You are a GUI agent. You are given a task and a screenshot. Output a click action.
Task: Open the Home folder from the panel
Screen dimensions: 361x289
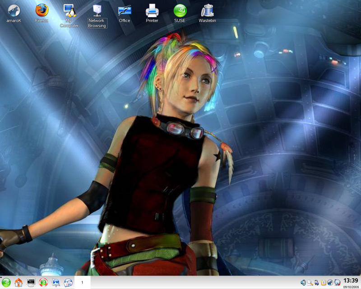[19, 283]
